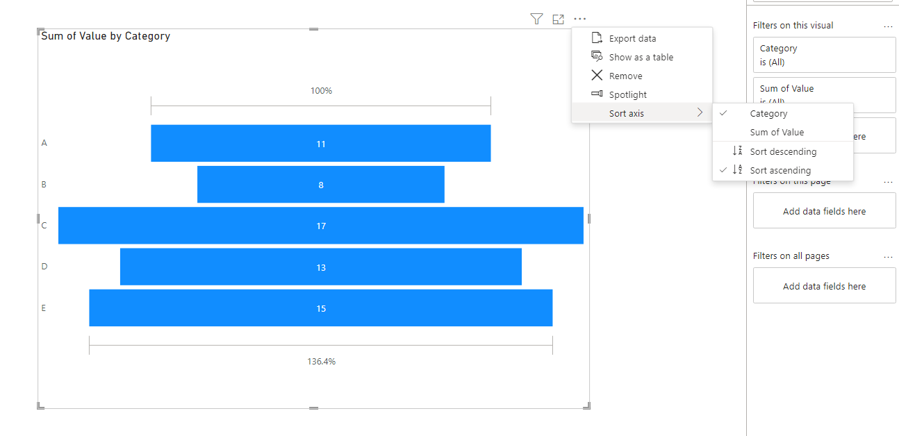Click the page filters Add data fields well
Viewport: 899px width, 436px height.
coord(824,210)
